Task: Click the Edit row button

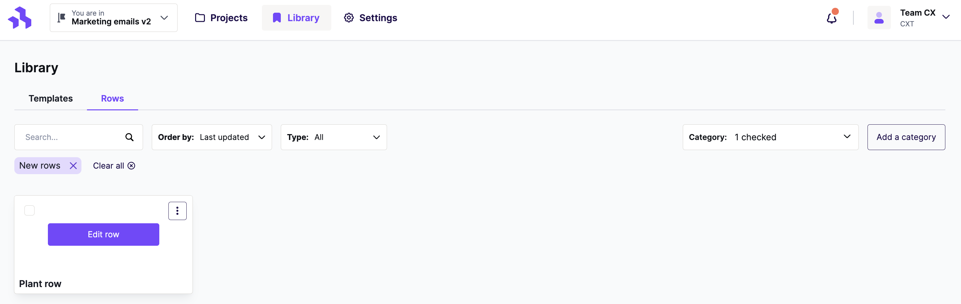Action: coord(103,234)
